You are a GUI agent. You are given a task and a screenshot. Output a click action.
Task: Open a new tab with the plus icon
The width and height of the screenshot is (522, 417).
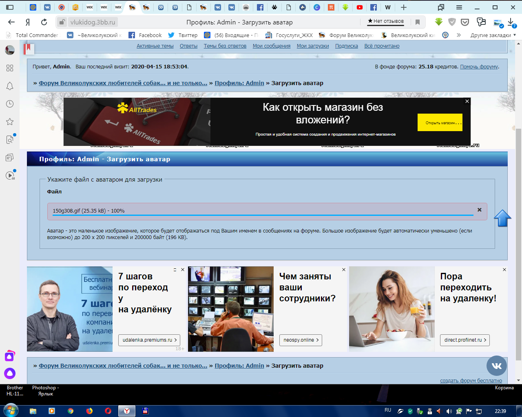[403, 7]
